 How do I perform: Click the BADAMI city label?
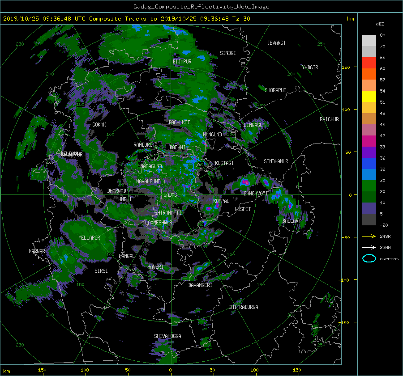(x=177, y=148)
